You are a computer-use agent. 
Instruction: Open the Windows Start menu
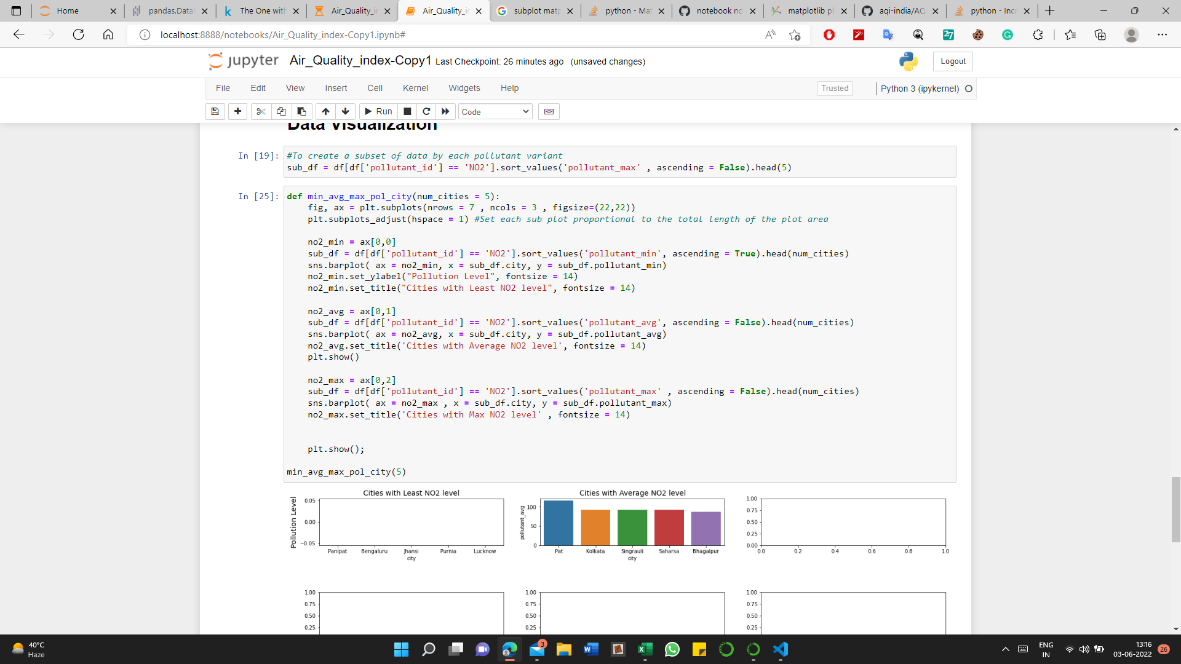click(x=401, y=649)
